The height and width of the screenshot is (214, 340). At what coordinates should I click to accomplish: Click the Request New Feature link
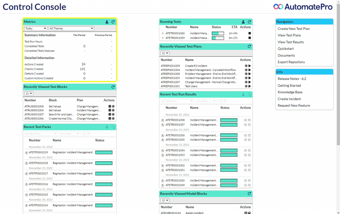tap(294, 106)
